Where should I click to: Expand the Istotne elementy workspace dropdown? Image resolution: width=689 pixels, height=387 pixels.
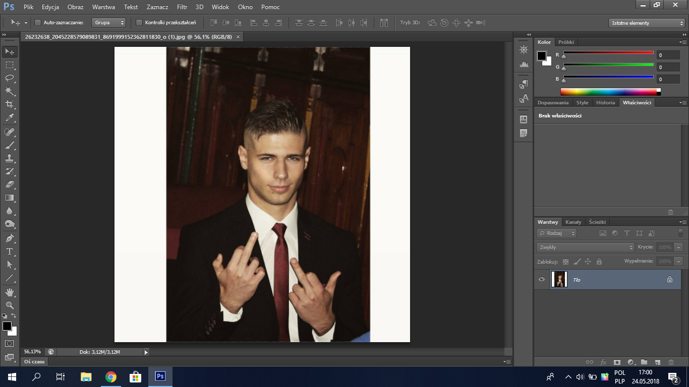646,23
